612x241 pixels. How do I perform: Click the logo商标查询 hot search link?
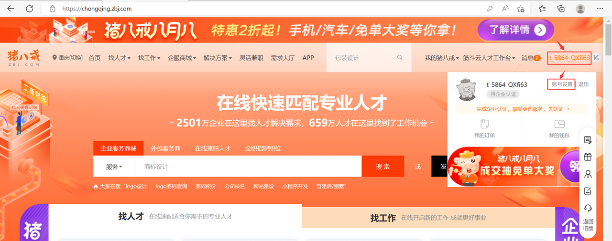pyautogui.click(x=171, y=186)
